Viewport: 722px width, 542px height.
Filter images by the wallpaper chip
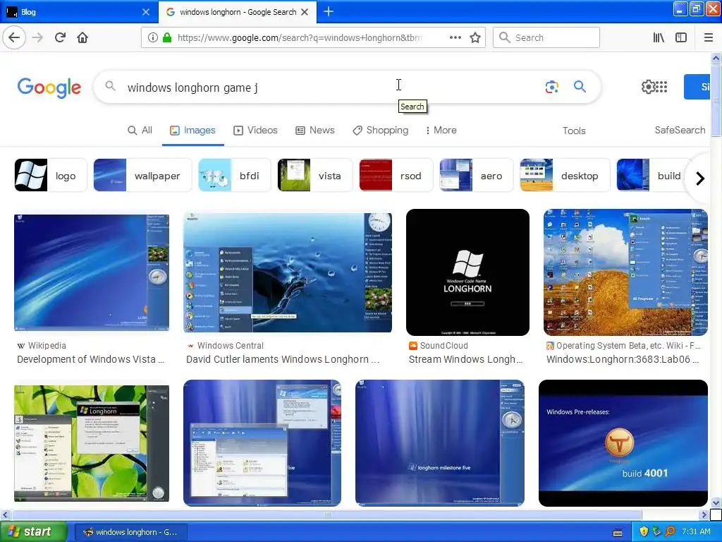142,175
